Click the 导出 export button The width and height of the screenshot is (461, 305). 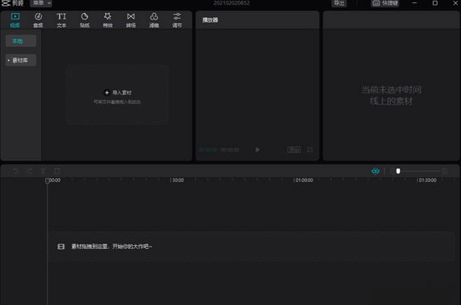[339, 3]
